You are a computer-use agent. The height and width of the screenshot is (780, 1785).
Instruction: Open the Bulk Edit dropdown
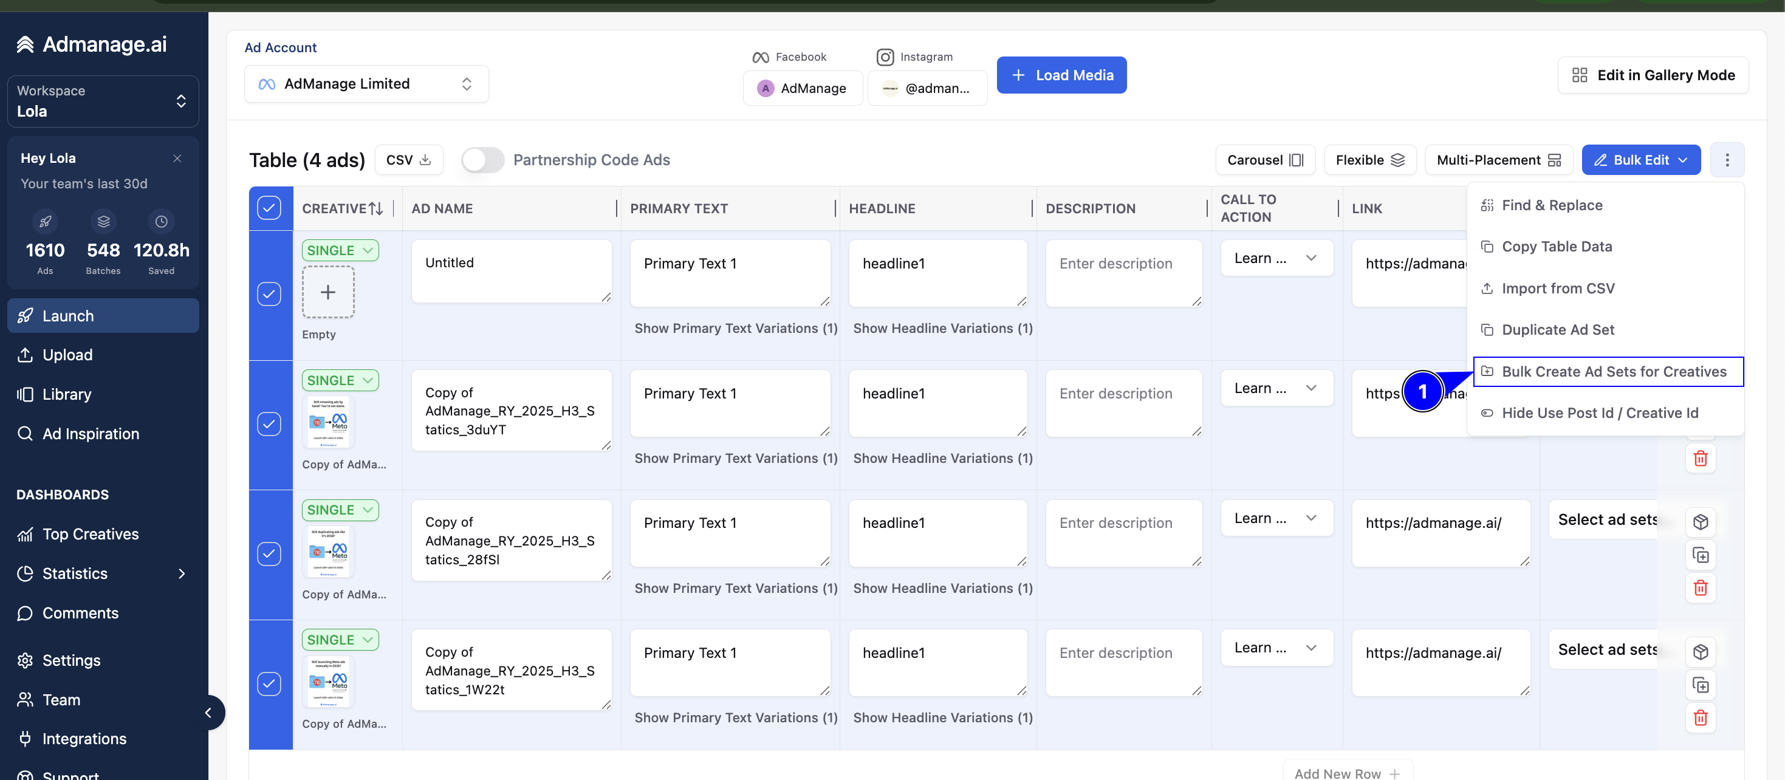[1641, 160]
